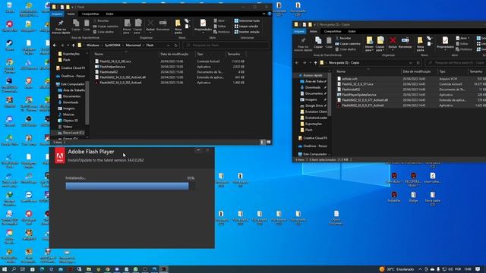Show hidden system tray icons
The height and width of the screenshot is (273, 486).
click(x=420, y=269)
